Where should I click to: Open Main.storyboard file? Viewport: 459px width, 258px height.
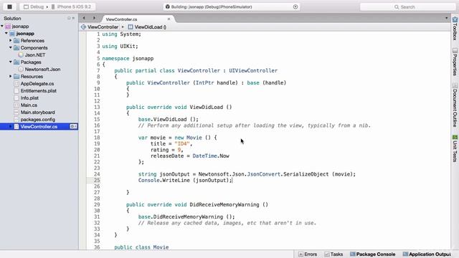(37, 113)
